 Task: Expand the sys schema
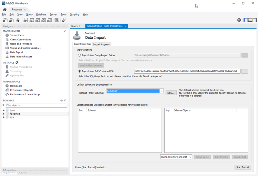[4, 117]
